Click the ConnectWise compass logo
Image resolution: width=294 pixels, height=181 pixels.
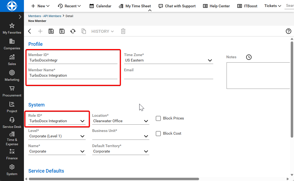pos(12,6)
